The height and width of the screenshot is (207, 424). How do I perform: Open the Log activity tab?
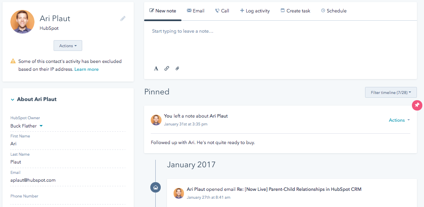click(x=255, y=11)
